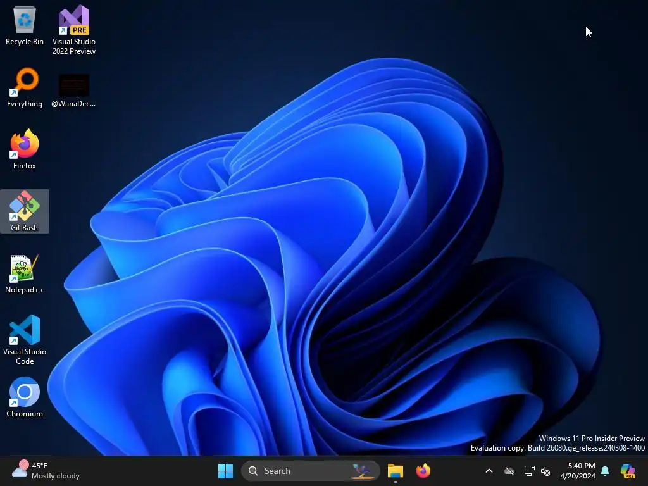
Task: Select the Firefox desktop shortcut
Action: click(25, 149)
